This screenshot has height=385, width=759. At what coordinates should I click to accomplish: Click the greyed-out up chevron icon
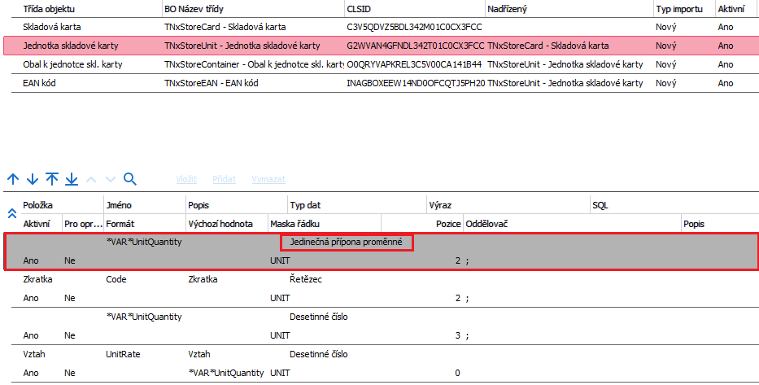click(x=91, y=179)
